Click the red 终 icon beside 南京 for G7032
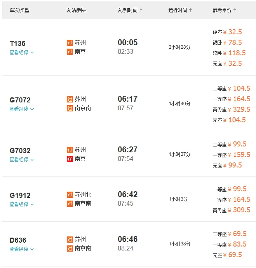Image resolution: width=256 pixels, height=268 pixels. point(70,159)
